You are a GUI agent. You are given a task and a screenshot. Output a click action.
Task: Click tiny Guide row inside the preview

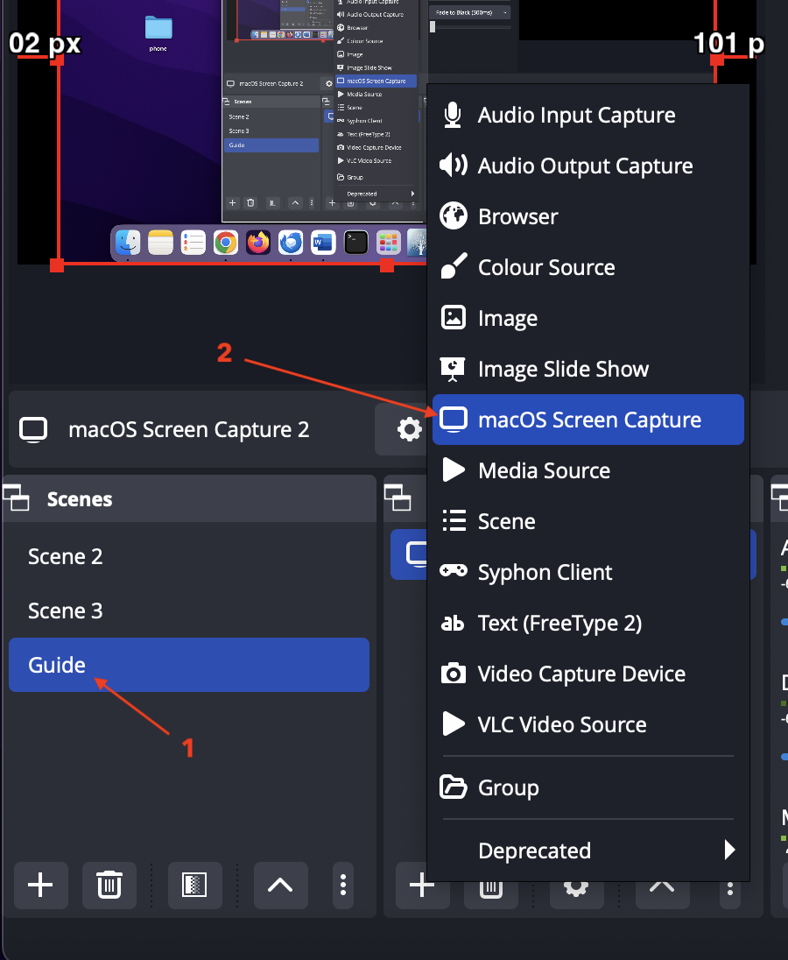click(x=271, y=145)
